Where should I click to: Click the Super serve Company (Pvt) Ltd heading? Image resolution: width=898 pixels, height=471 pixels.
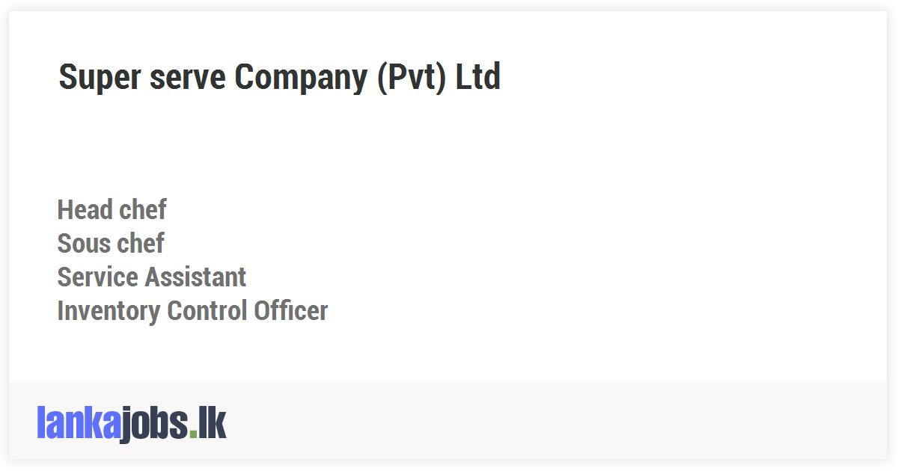coord(279,77)
